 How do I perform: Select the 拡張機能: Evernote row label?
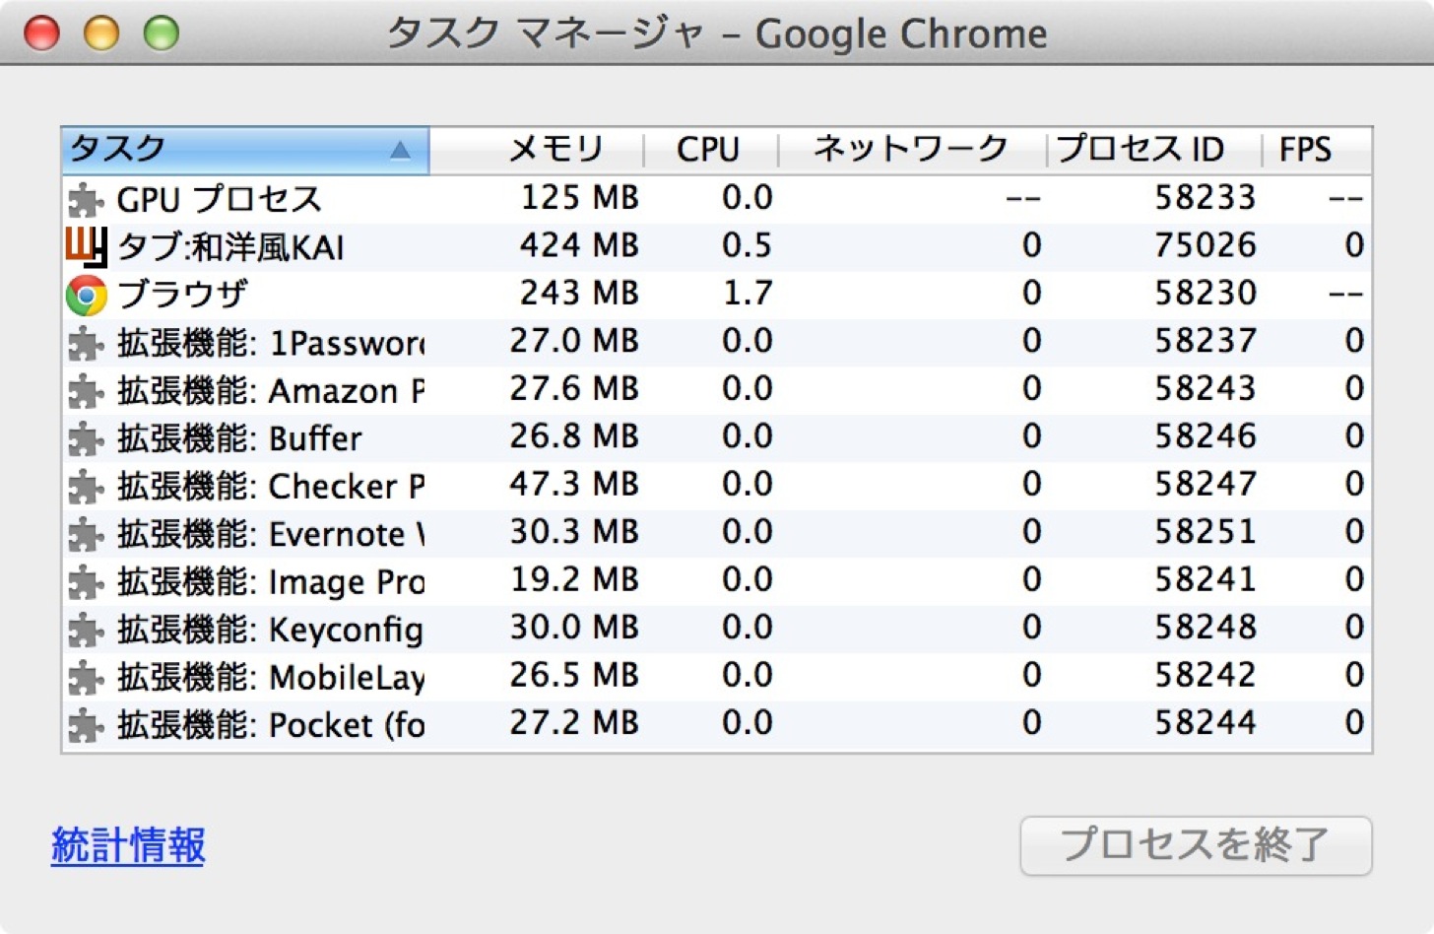[x=271, y=534]
